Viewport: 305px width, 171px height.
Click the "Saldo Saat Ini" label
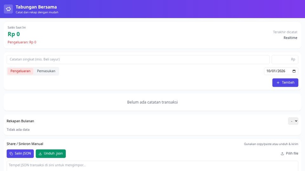[16, 27]
